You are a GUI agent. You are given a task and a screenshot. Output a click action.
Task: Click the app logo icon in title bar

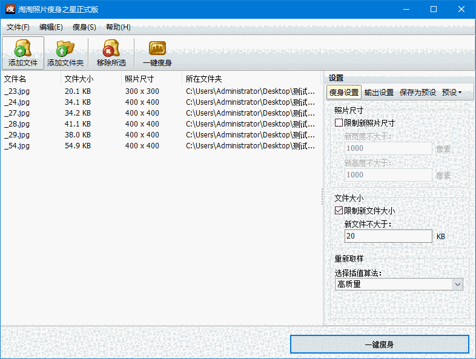point(10,9)
